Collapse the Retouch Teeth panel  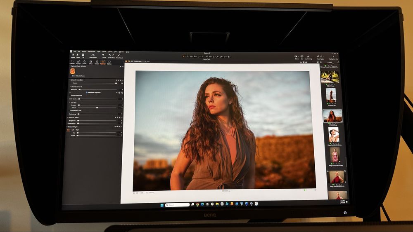coord(67,117)
